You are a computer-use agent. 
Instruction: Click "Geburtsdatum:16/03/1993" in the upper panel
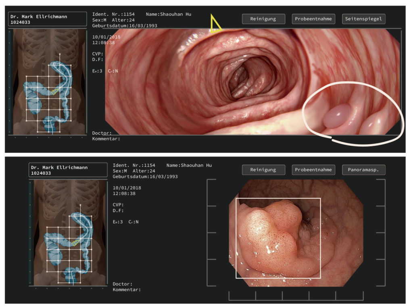click(125, 26)
